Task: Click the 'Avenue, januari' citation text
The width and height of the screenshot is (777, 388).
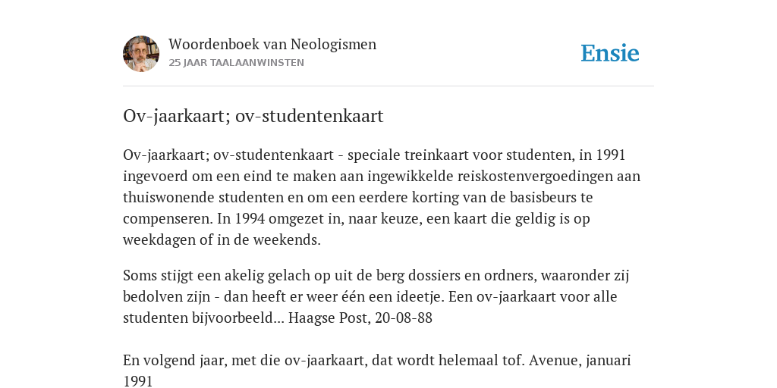Action: coord(580,360)
